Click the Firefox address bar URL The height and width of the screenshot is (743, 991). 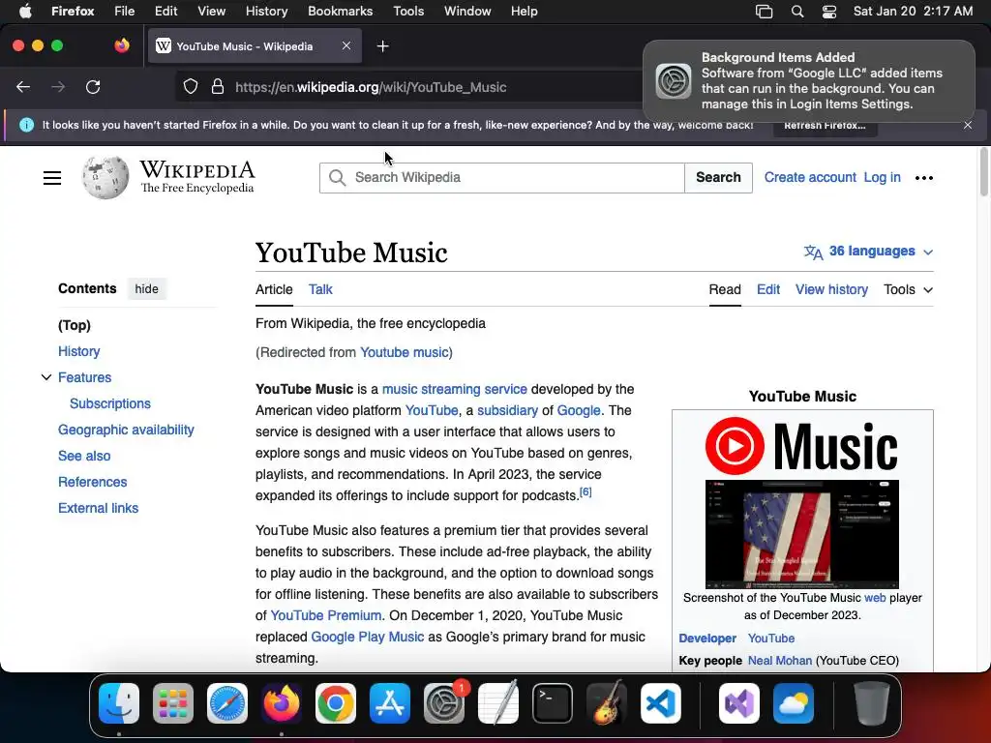click(371, 87)
